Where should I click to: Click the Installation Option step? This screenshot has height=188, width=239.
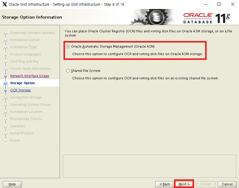(x=25, y=40)
